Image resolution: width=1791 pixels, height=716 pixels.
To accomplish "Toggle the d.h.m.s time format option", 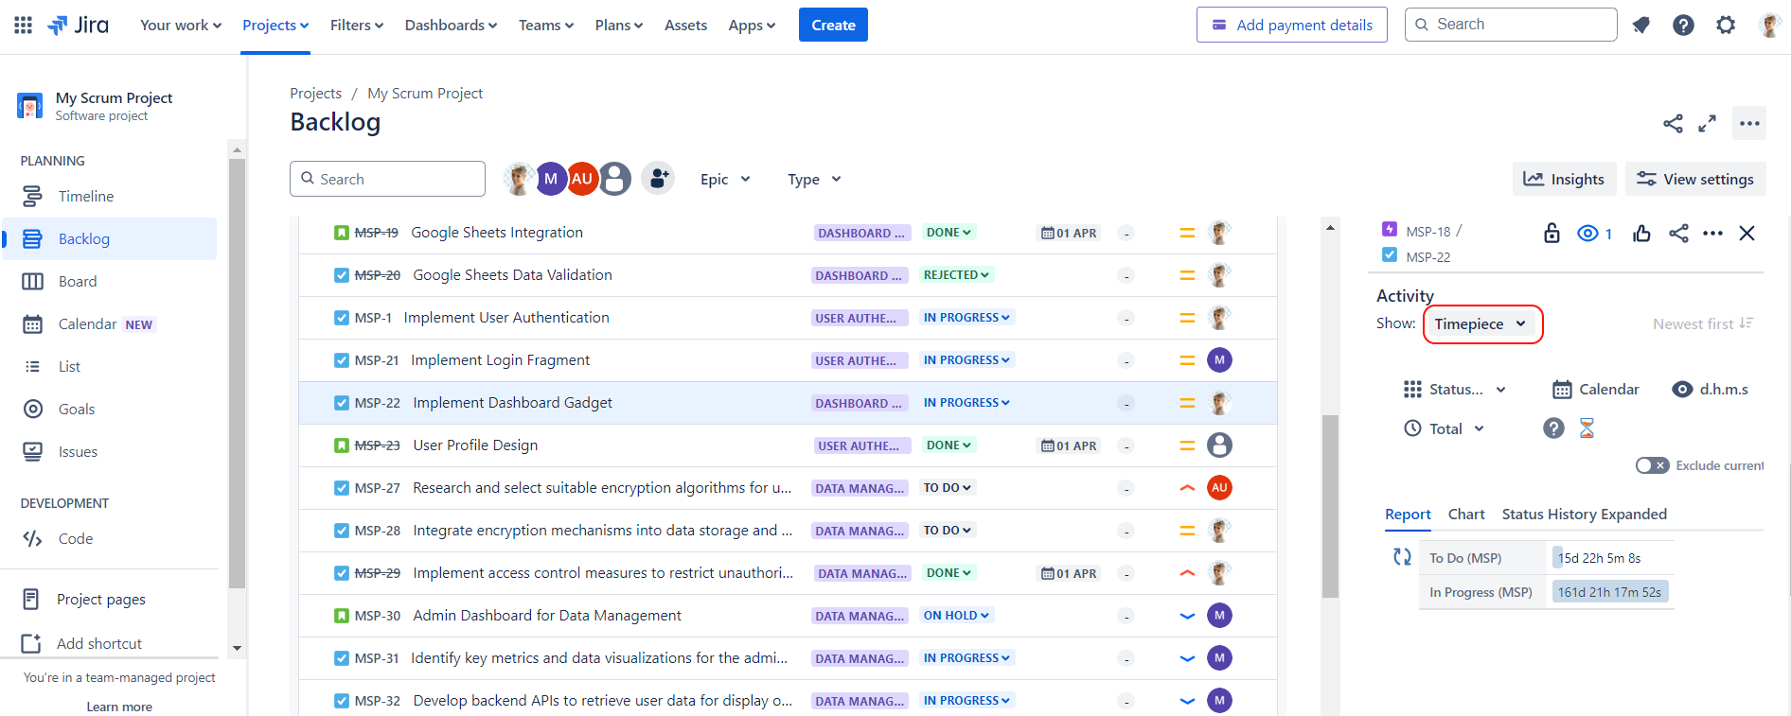I will click(x=1711, y=389).
